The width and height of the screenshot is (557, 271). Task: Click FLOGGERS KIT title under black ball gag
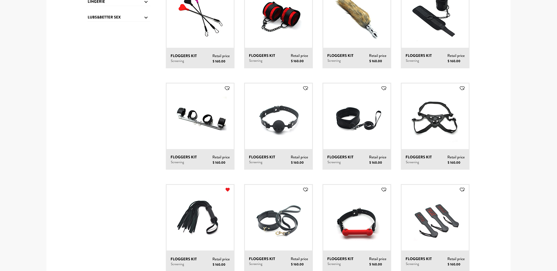click(262, 157)
